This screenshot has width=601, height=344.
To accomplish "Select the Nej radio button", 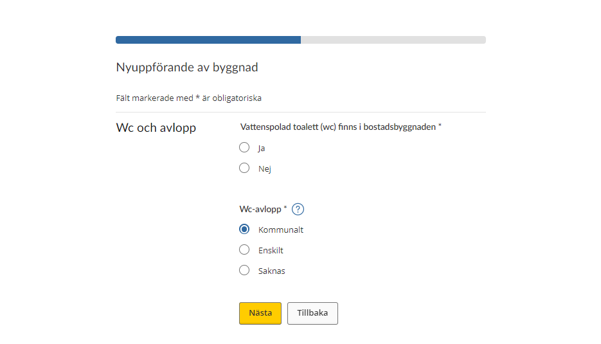I will [x=244, y=168].
